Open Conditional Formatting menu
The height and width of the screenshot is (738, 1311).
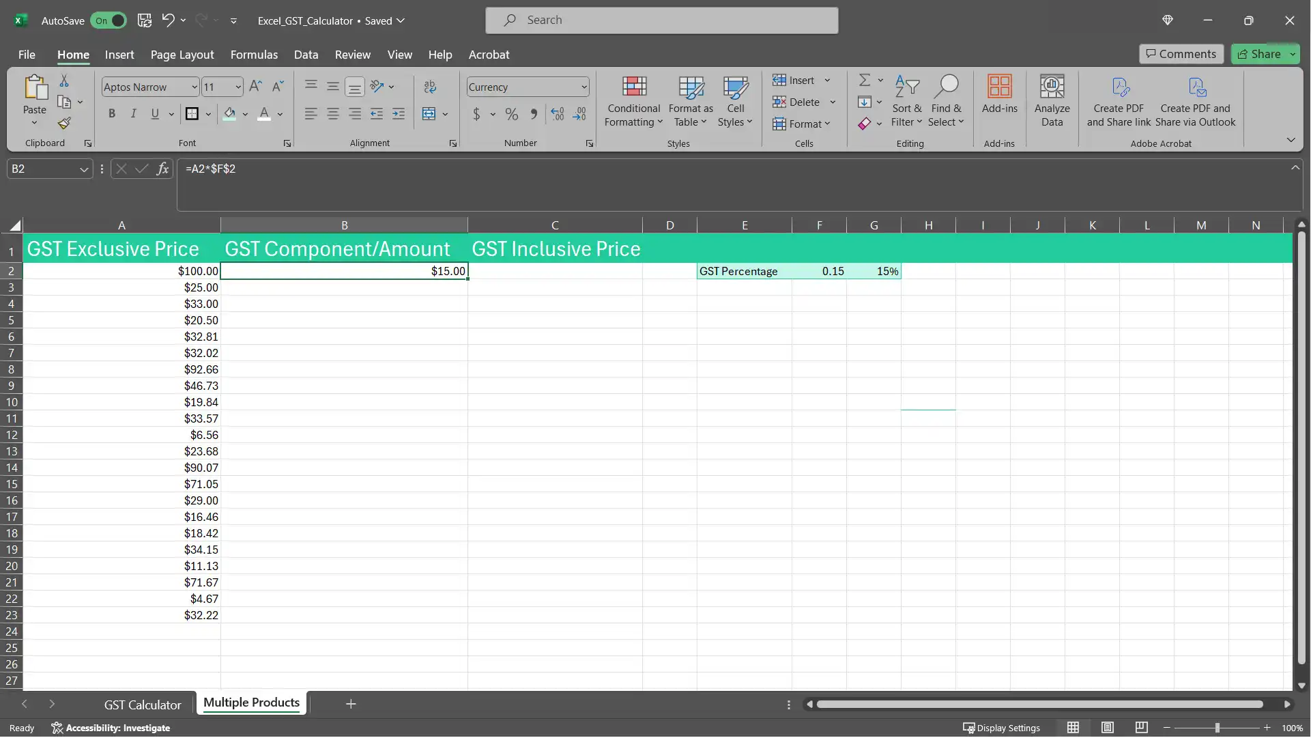634,101
